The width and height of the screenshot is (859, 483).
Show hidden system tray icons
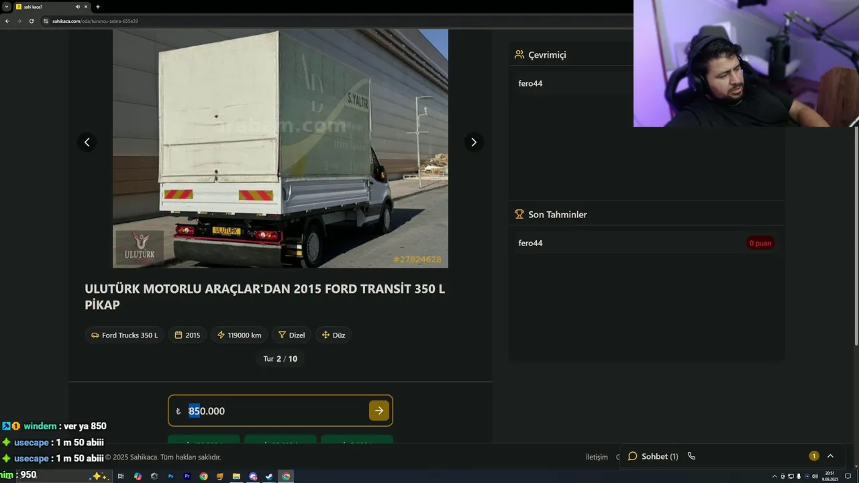point(774,476)
